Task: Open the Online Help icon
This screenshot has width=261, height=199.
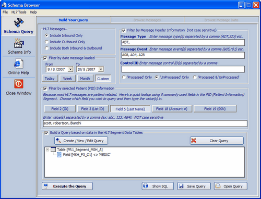Action: click(x=18, y=64)
